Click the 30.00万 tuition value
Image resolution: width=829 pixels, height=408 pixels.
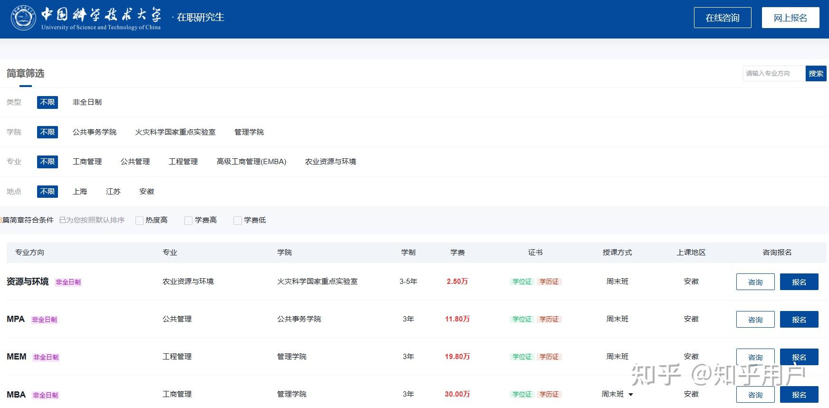coord(457,394)
